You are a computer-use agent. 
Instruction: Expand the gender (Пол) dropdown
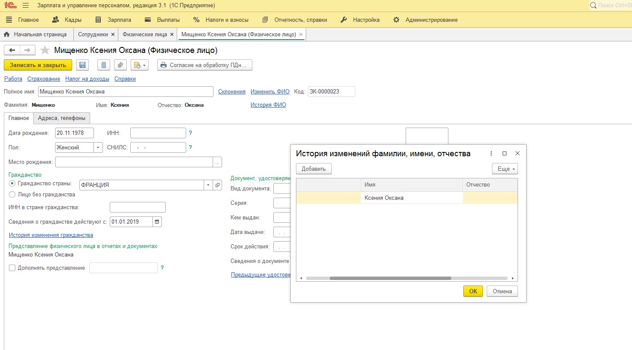[x=98, y=148]
